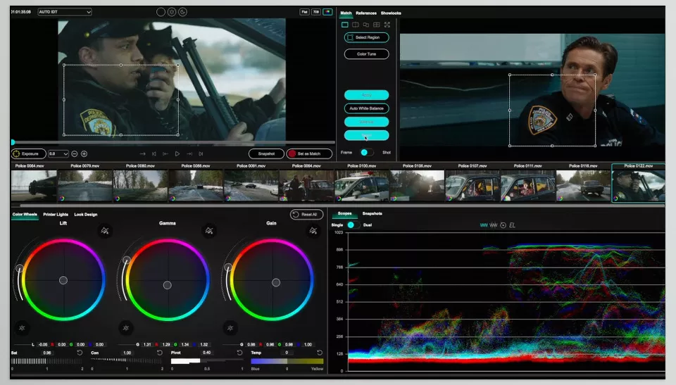Switch to the Showlooks tab

(x=391, y=13)
